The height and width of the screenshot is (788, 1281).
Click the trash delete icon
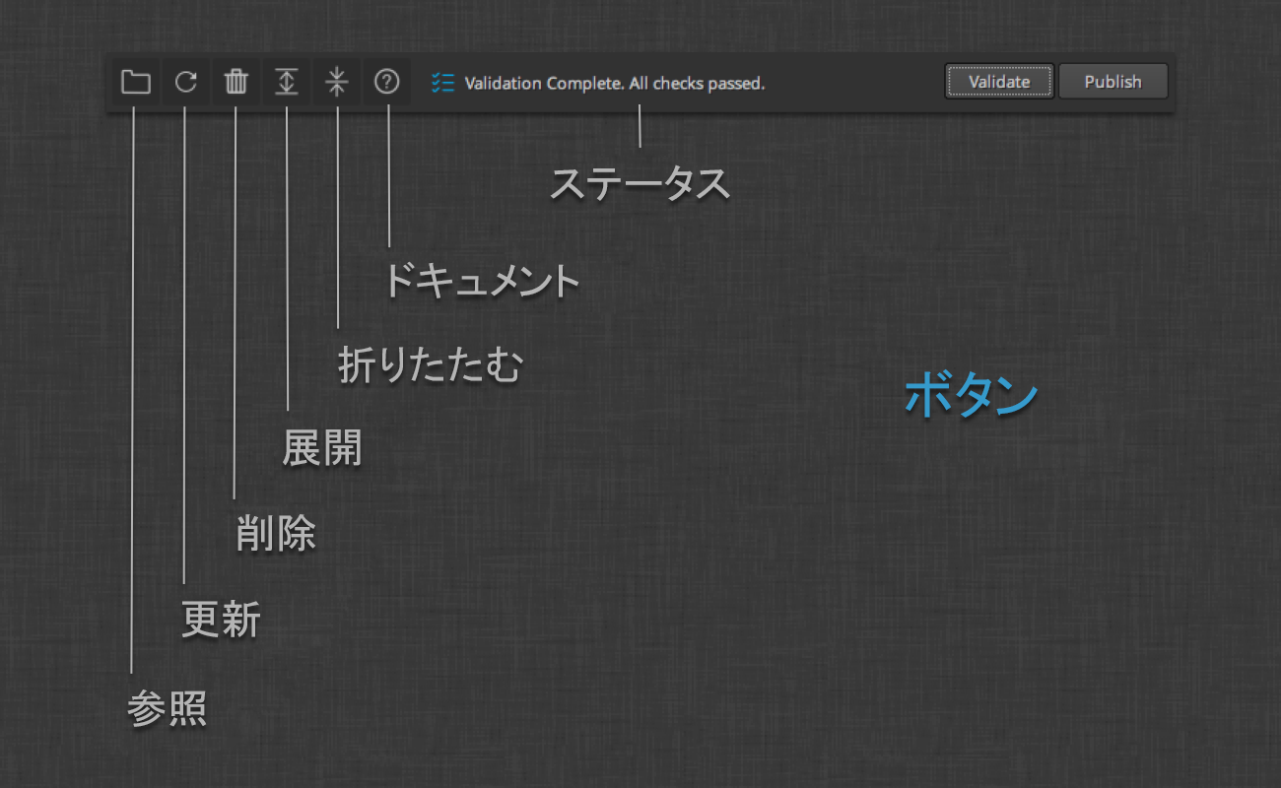coord(236,82)
